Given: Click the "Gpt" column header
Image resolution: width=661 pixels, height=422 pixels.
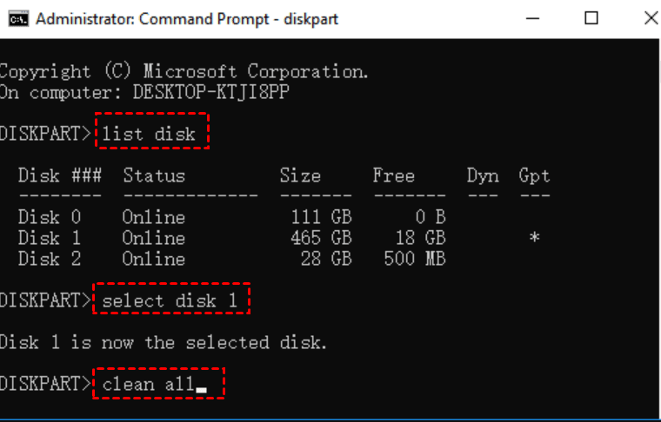Looking at the screenshot, I should tap(534, 176).
